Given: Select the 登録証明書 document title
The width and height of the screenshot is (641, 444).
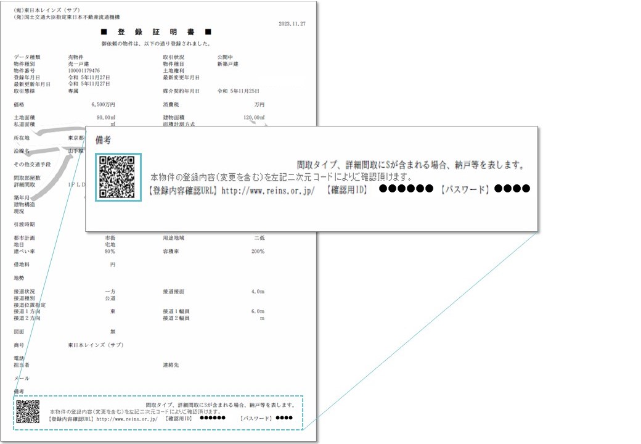Looking at the screenshot, I should (156, 32).
